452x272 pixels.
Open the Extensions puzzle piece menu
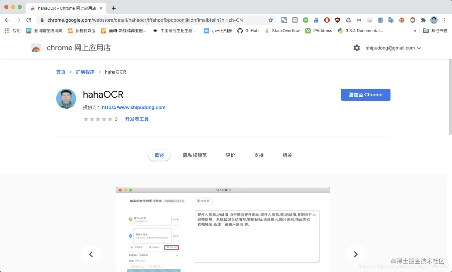[x=423, y=20]
